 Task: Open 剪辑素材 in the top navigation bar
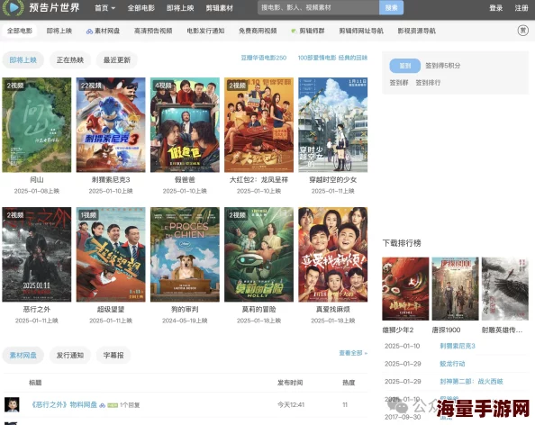(220, 8)
